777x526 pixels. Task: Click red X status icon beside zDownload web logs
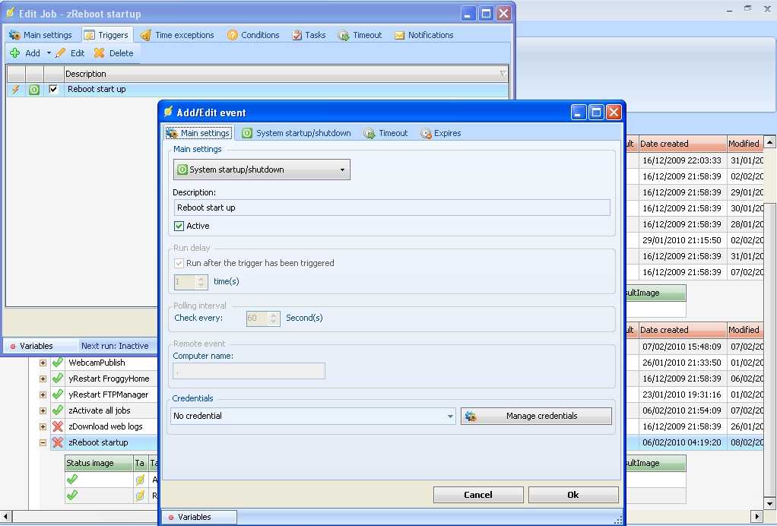(x=58, y=426)
